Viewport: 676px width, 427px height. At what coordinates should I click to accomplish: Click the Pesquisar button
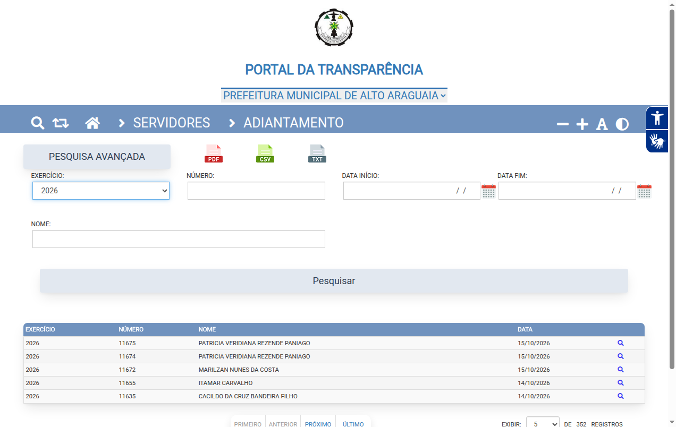pos(334,281)
